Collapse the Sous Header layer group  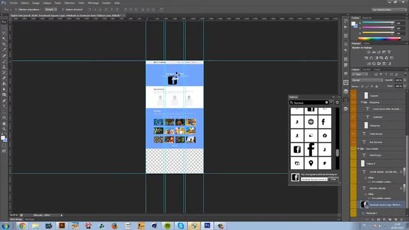[359, 149]
